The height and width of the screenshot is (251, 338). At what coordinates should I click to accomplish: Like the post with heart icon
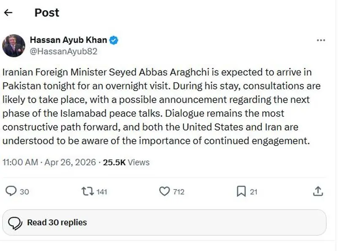164,191
